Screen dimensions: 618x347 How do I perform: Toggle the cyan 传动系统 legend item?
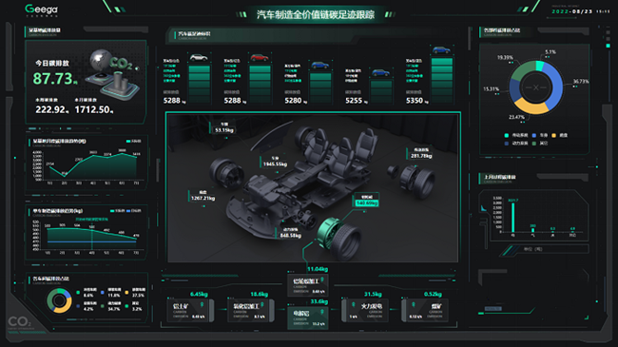click(x=516, y=135)
